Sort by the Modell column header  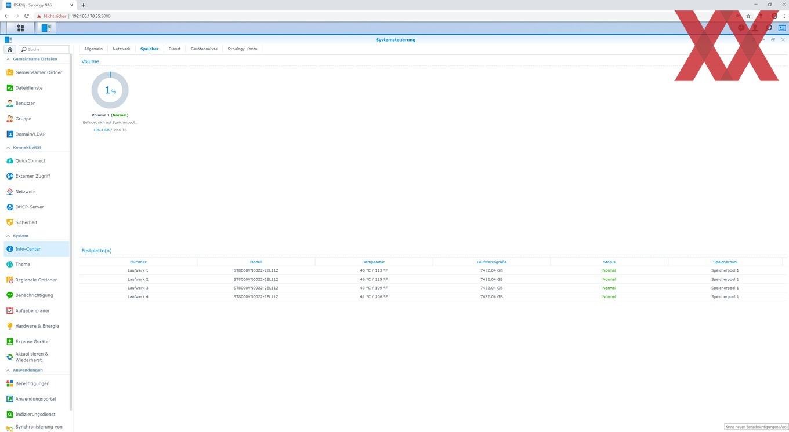[x=256, y=262]
